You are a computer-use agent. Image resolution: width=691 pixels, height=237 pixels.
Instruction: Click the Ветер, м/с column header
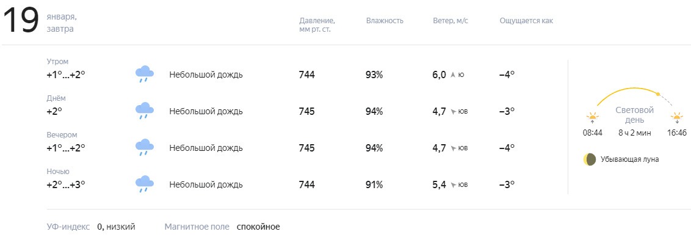[x=450, y=21]
